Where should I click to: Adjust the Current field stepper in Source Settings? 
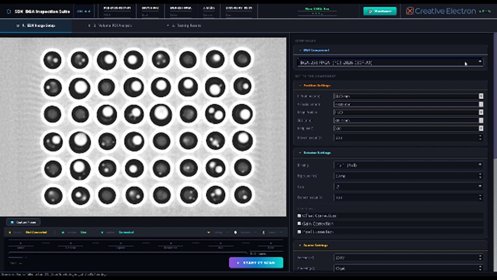(481, 268)
